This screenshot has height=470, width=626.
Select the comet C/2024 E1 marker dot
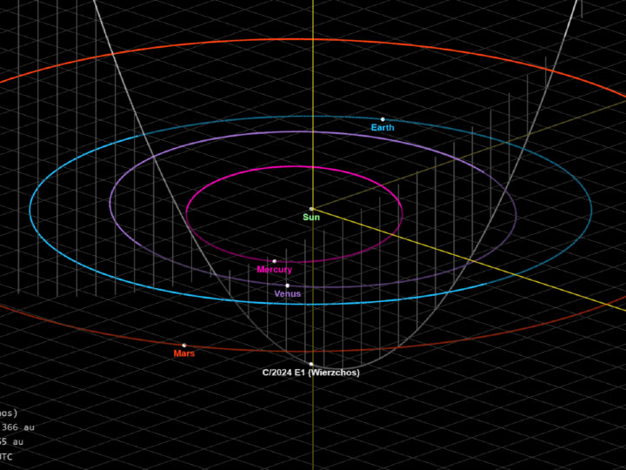point(311,364)
